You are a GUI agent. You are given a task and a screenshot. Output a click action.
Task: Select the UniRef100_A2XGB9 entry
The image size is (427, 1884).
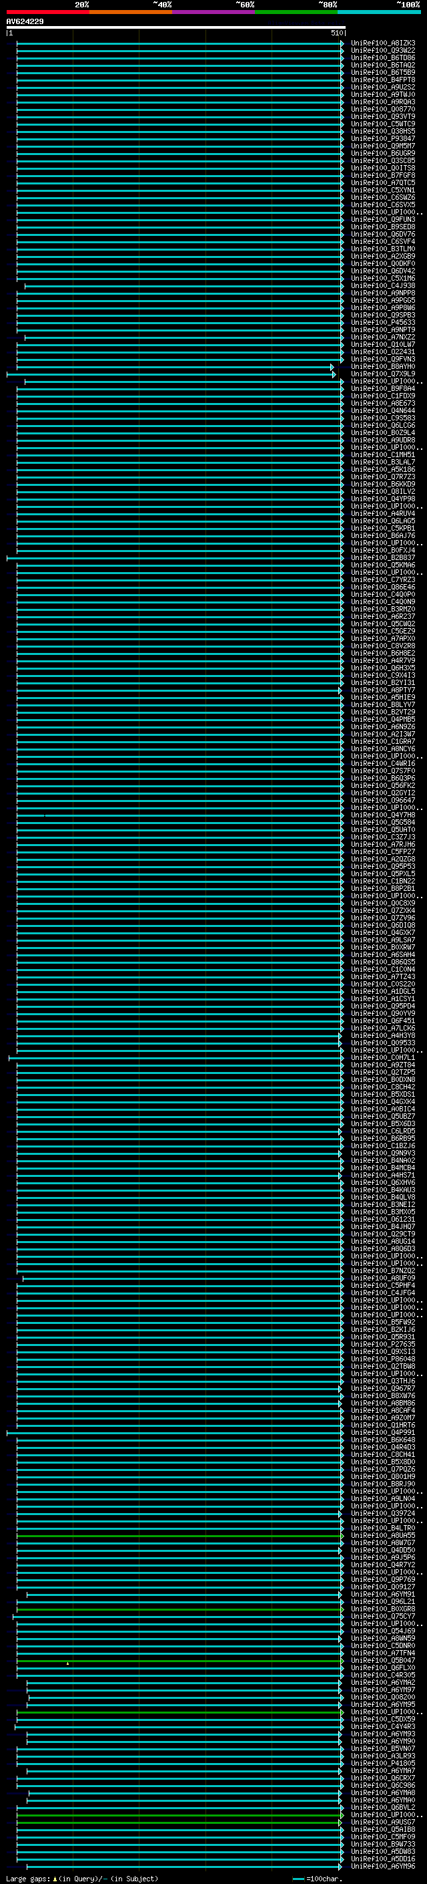point(383,257)
